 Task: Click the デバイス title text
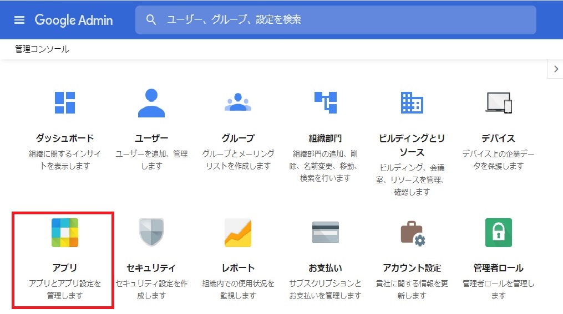coord(498,138)
